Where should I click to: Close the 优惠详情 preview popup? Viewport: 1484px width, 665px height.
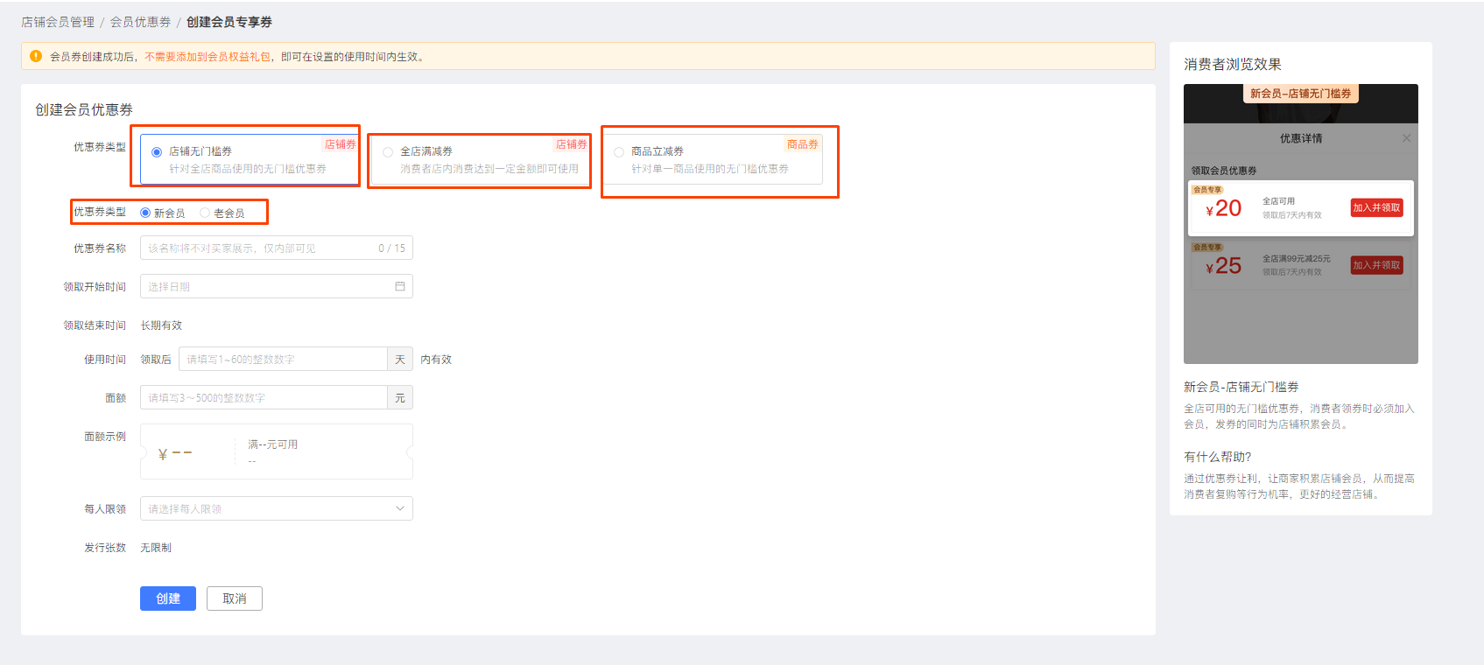tap(1406, 138)
